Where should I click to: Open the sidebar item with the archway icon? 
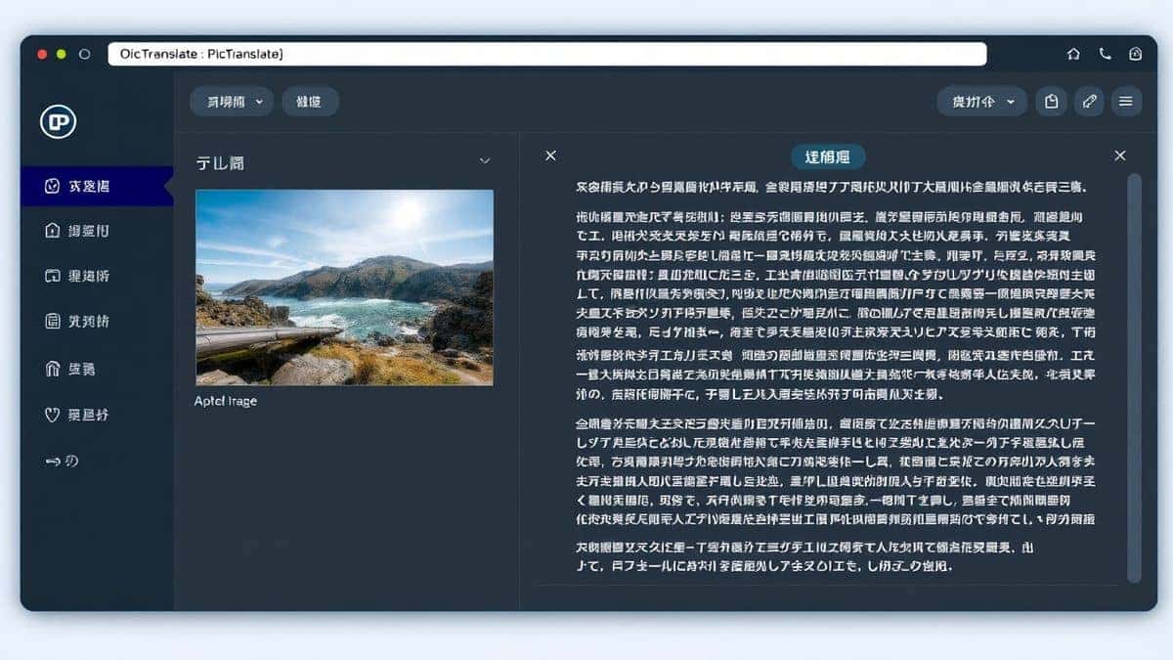click(70, 369)
